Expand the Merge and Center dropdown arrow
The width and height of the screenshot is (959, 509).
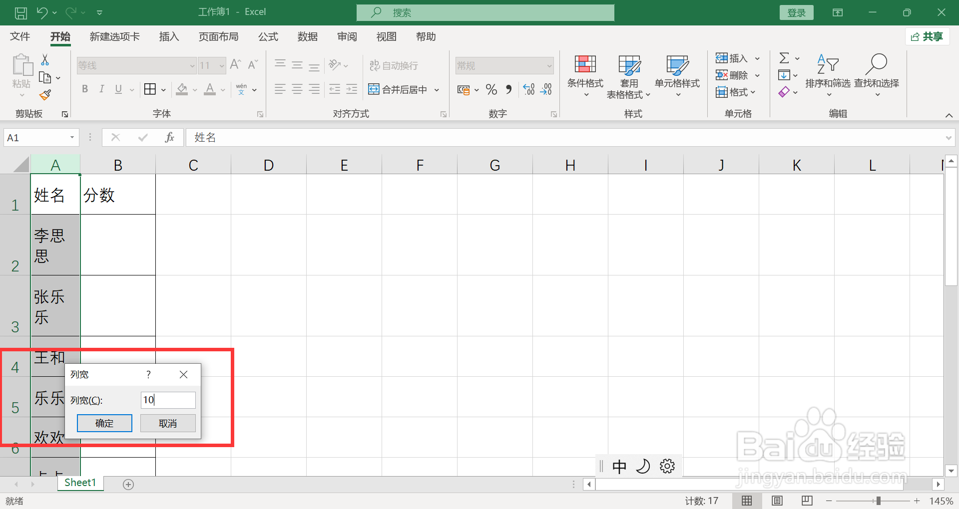click(437, 90)
